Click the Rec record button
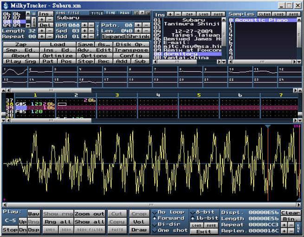Viewport: 304px width, 237px height. (103, 61)
